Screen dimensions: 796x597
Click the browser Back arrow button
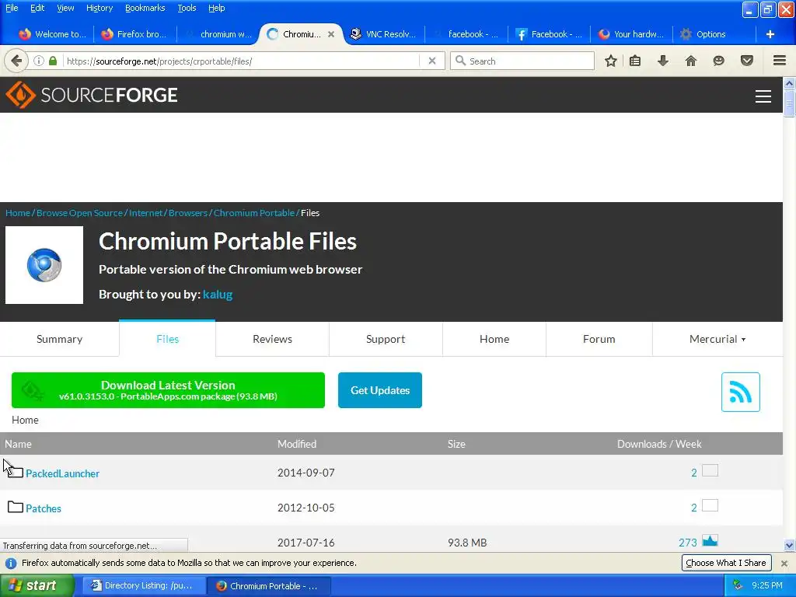click(x=16, y=61)
